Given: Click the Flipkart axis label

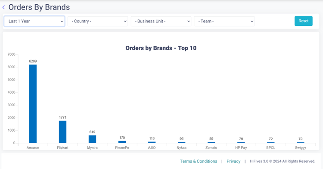Looking at the screenshot, I should click(x=62, y=148).
